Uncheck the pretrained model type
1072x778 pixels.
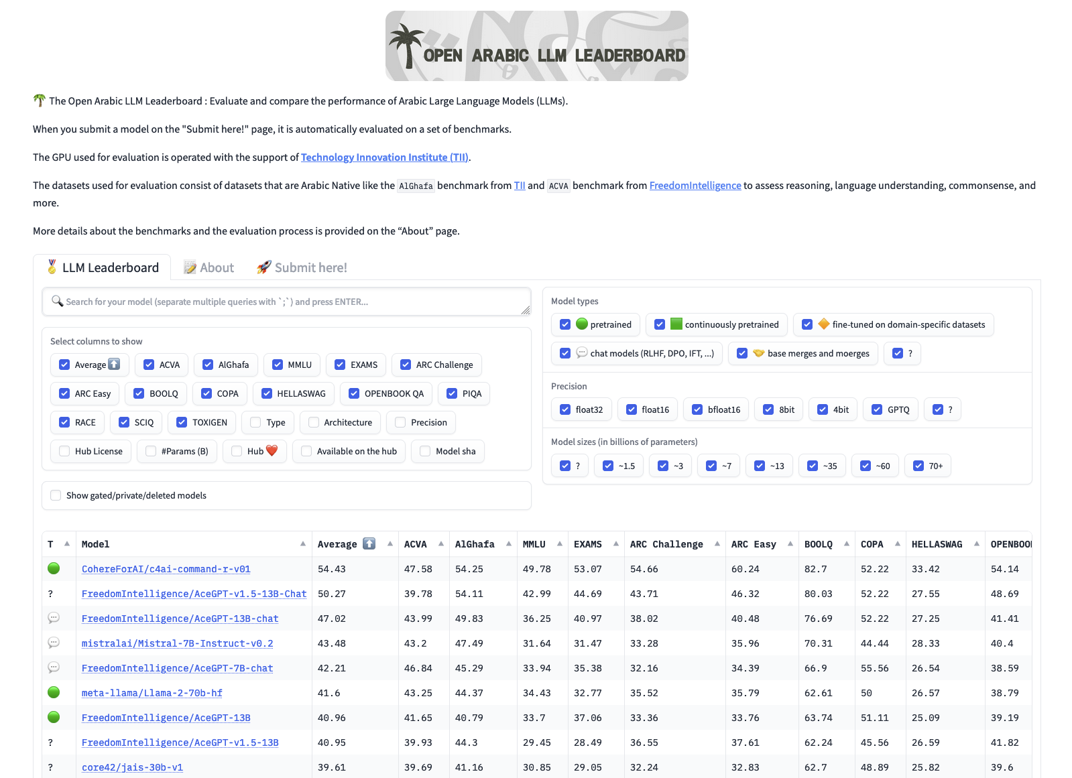click(565, 324)
